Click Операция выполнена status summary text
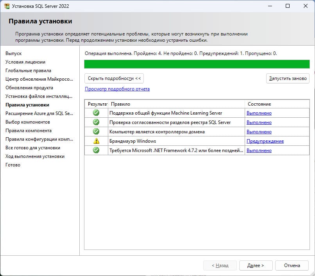The height and width of the screenshot is (276, 315). [181, 53]
